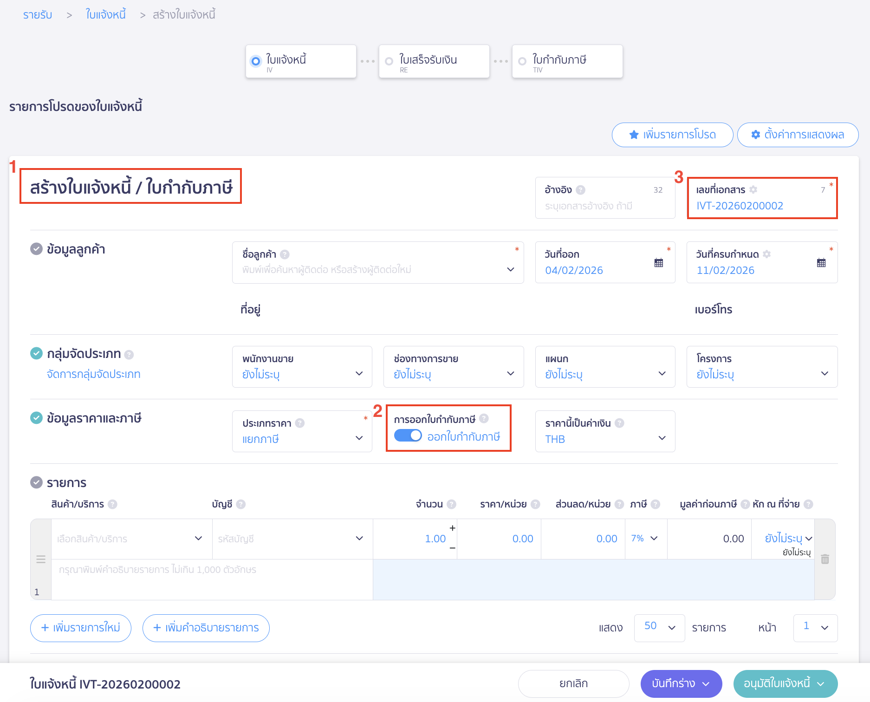870x702 pixels.
Task: Click the calendar icon for วันที่ครบกำหนด
Action: click(x=821, y=263)
